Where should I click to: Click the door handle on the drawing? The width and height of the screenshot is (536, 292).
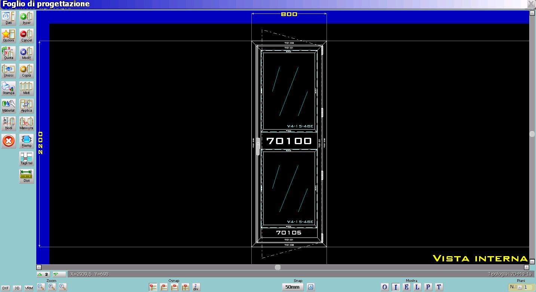[x=258, y=146]
